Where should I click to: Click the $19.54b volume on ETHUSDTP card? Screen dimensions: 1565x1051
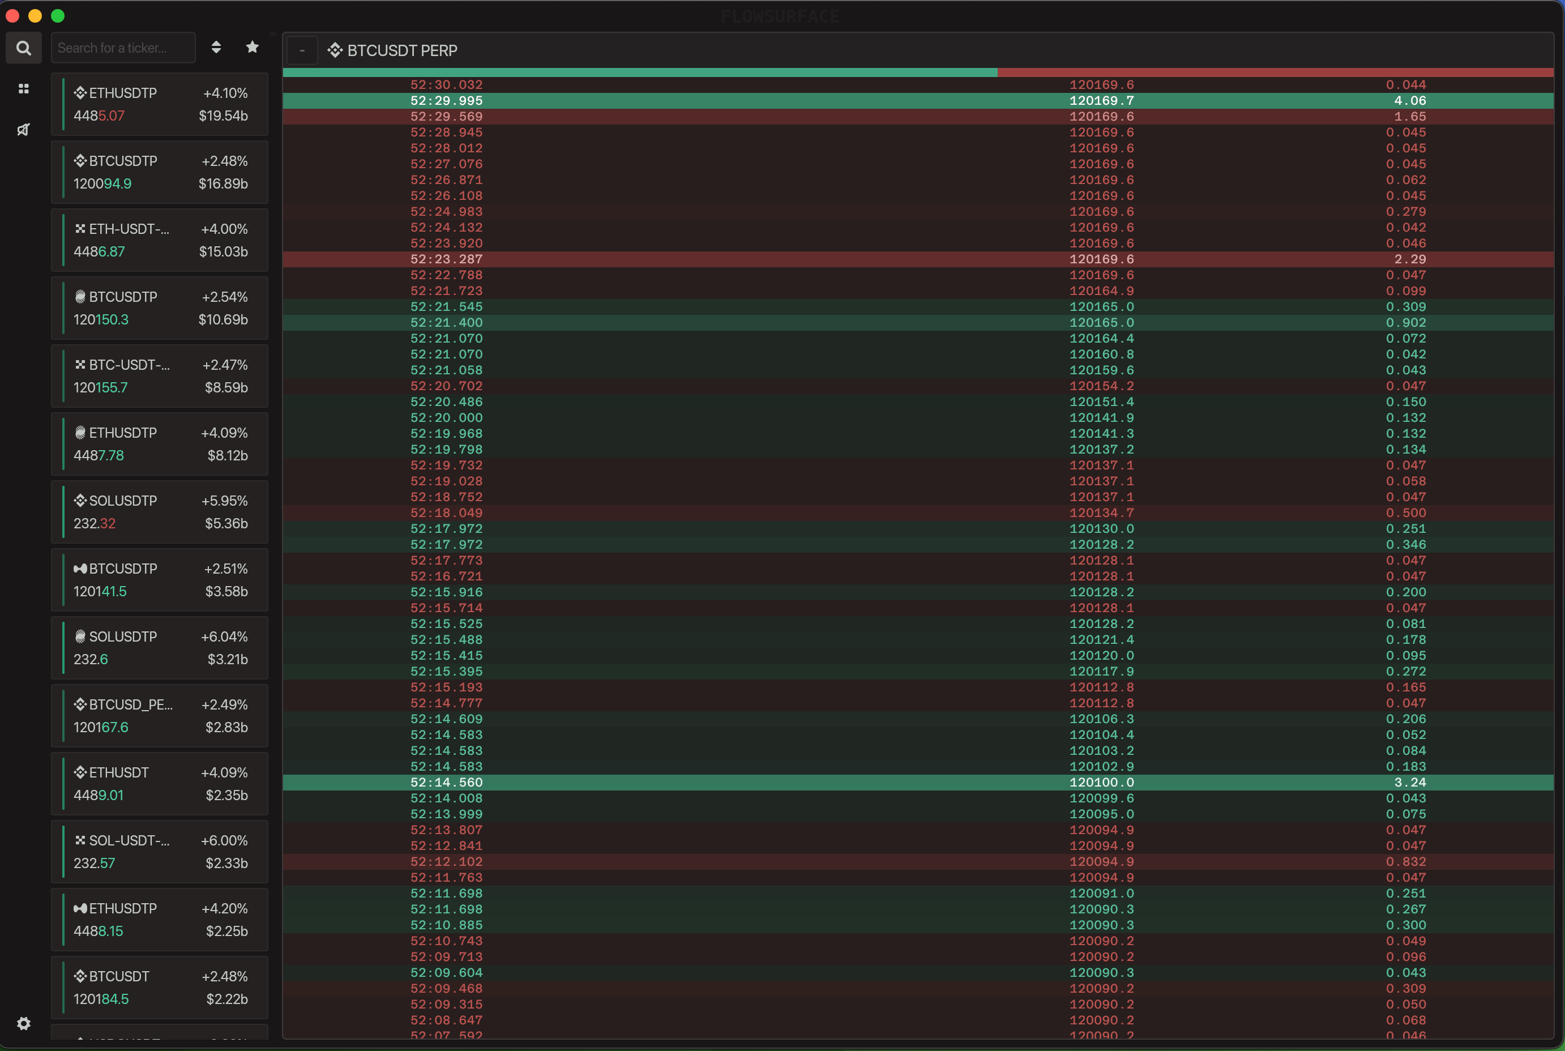(x=223, y=116)
